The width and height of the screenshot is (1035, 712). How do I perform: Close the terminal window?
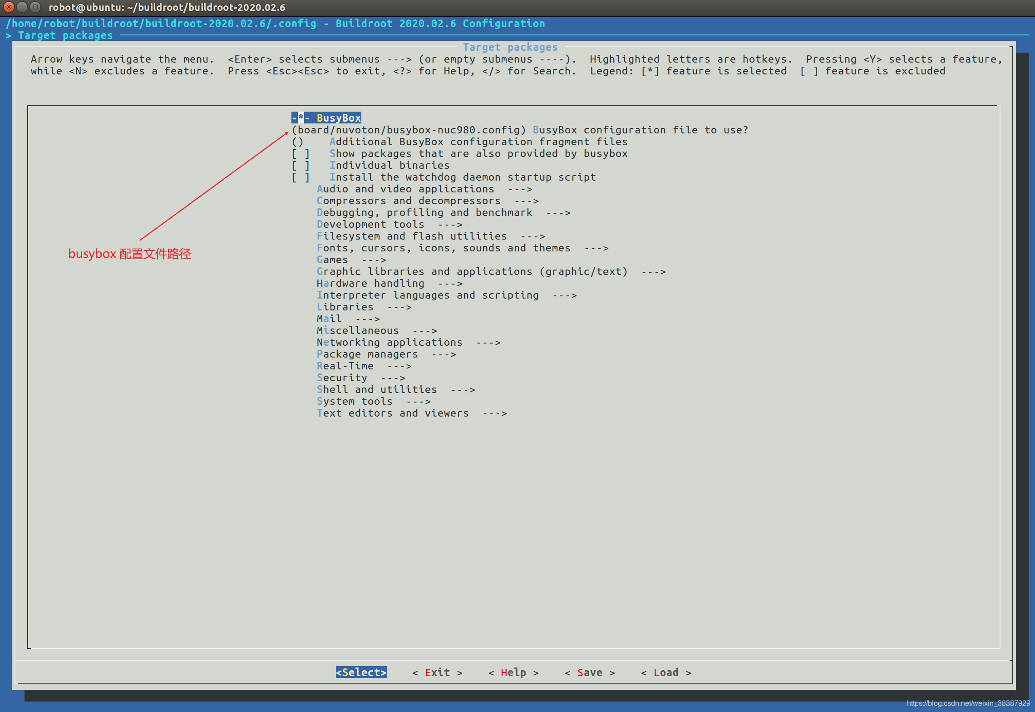[9, 7]
